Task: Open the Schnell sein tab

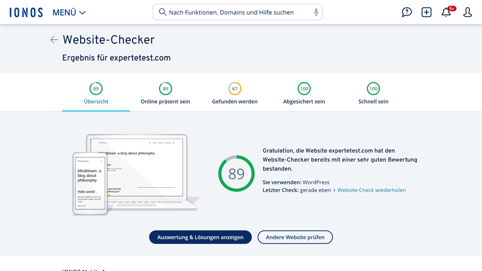Action: pos(373,94)
